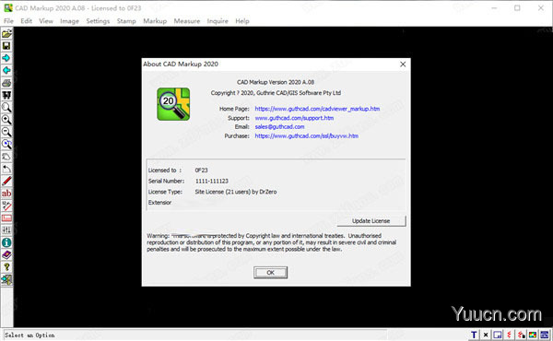Click the red rectangle stamp icon
Viewport: 553px width, 341px height.
pos(6,218)
